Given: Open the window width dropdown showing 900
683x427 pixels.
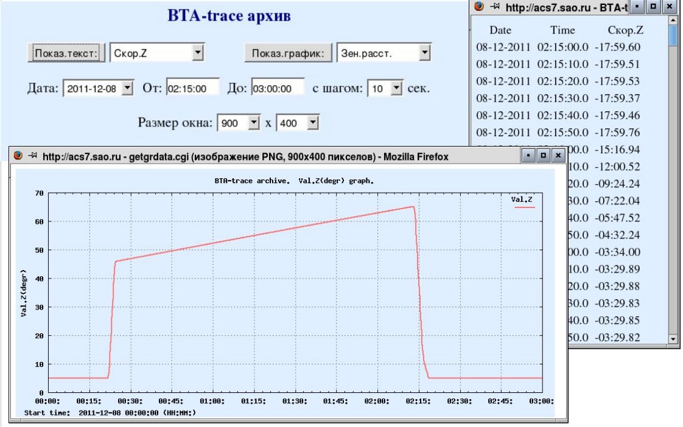Looking at the screenshot, I should (x=254, y=123).
